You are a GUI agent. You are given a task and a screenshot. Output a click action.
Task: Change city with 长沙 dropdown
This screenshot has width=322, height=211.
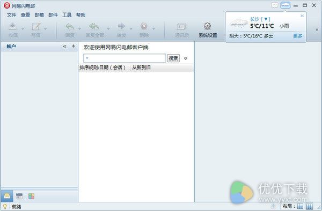point(260,19)
